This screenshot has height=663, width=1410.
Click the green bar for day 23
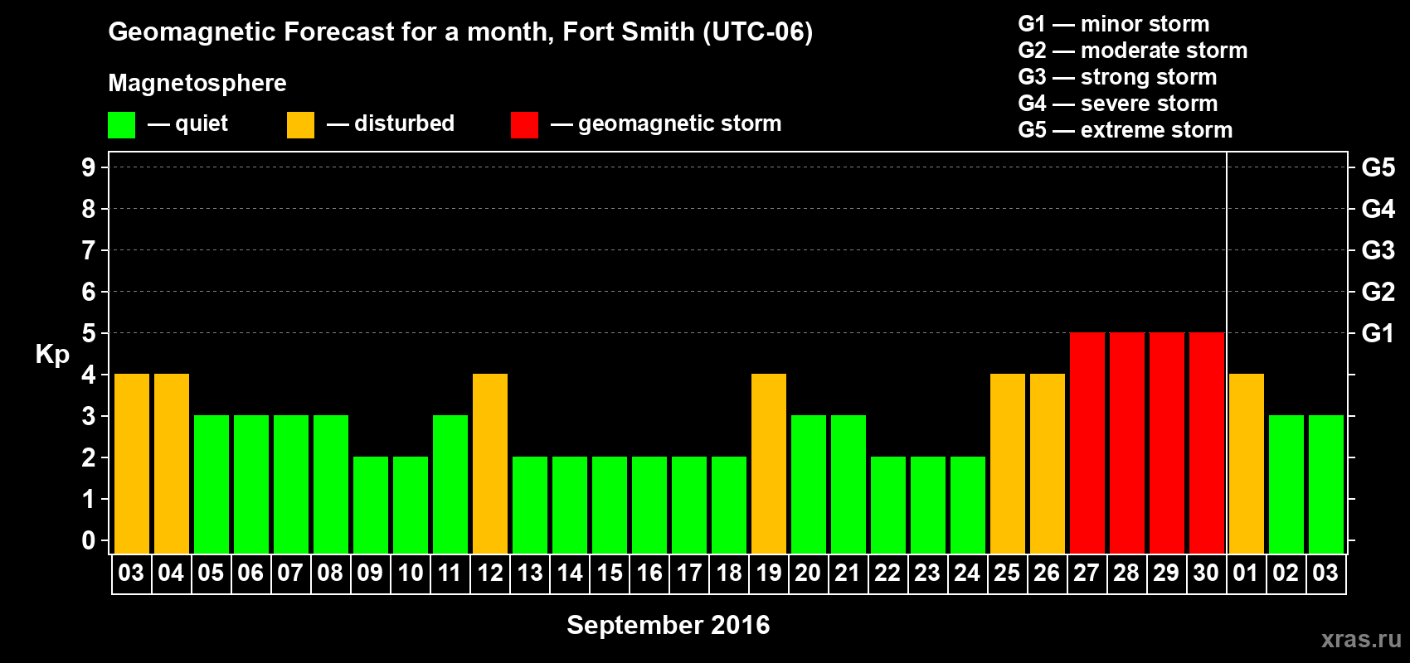click(x=928, y=506)
